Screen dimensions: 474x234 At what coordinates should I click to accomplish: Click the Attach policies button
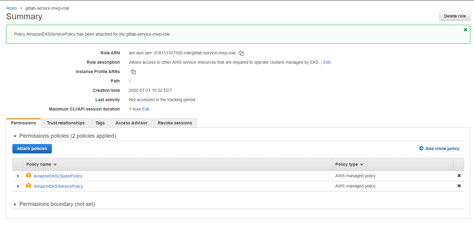pos(32,149)
